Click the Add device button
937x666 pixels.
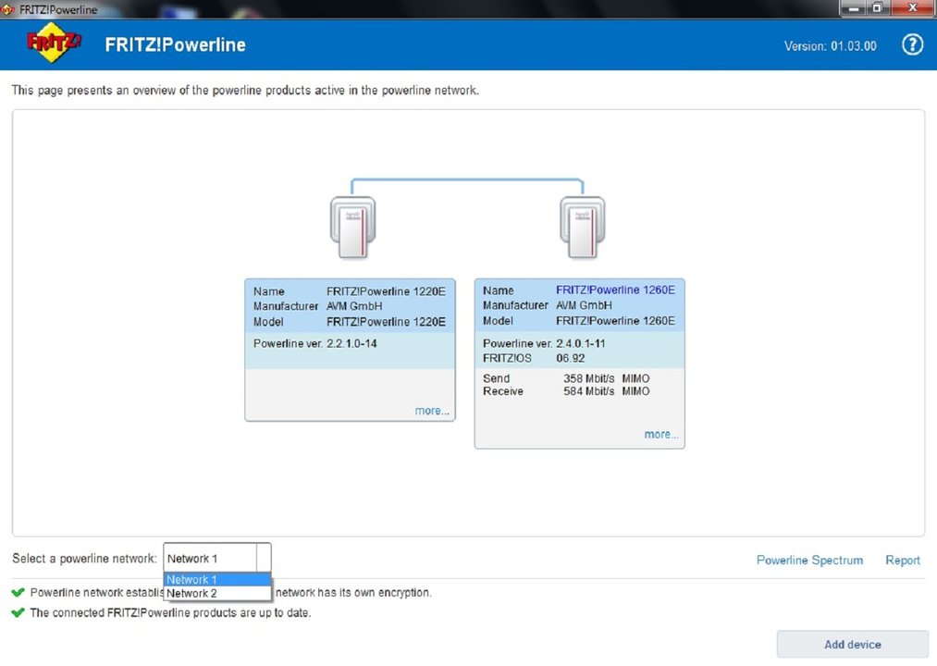(853, 645)
